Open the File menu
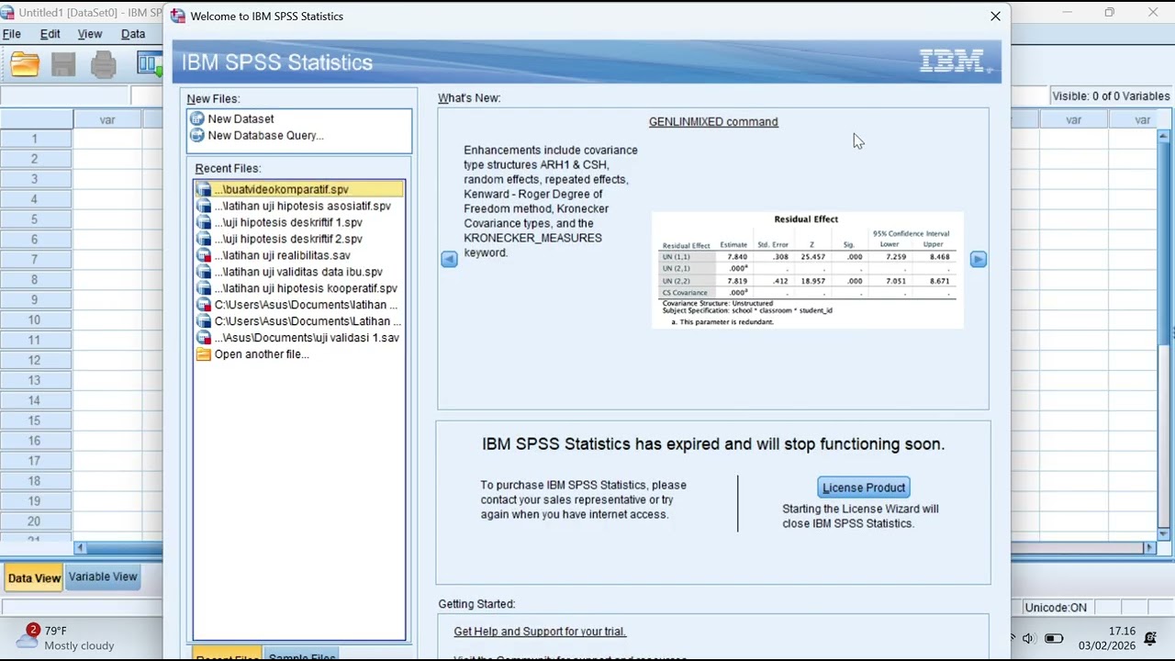Image resolution: width=1175 pixels, height=661 pixels. pyautogui.click(x=12, y=34)
